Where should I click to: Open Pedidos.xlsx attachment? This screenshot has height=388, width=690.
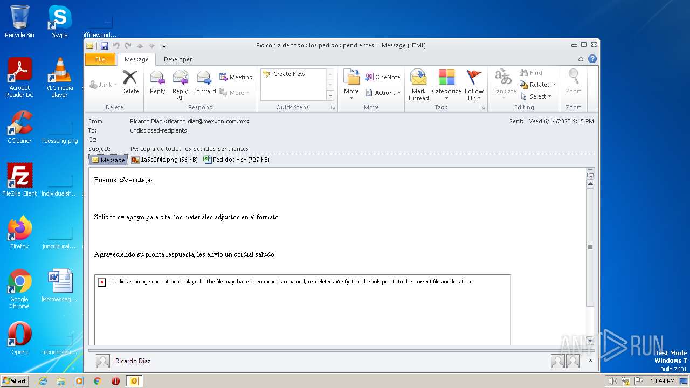click(x=237, y=160)
